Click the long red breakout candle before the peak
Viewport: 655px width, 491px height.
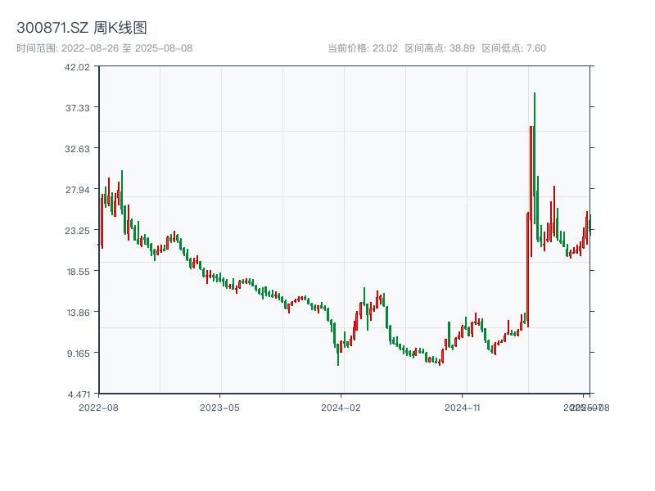pos(528,270)
